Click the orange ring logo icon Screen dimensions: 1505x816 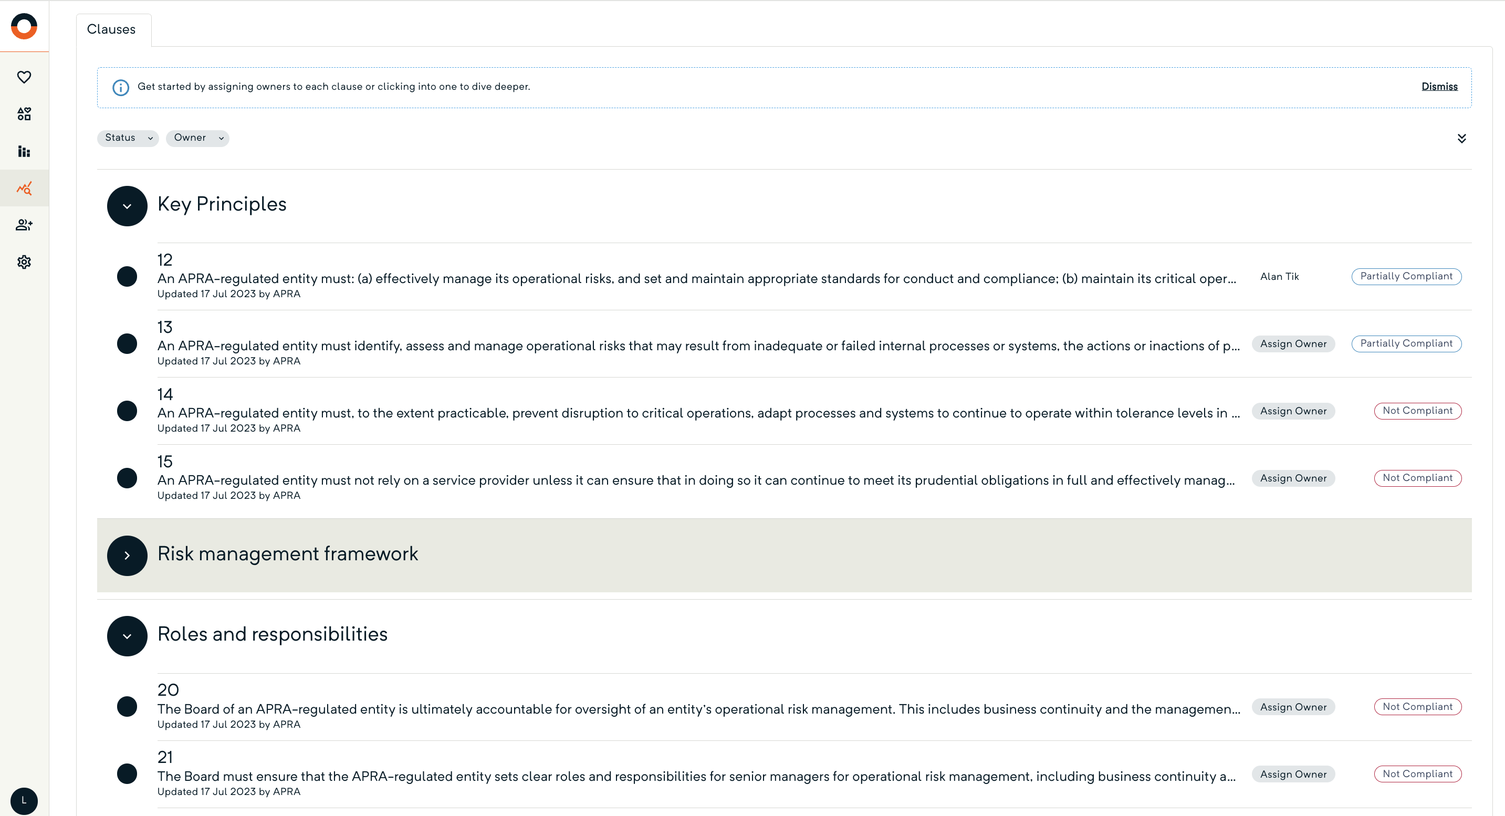(x=24, y=26)
